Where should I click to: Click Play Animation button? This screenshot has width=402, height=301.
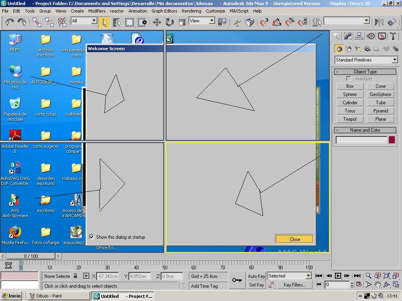(338, 276)
